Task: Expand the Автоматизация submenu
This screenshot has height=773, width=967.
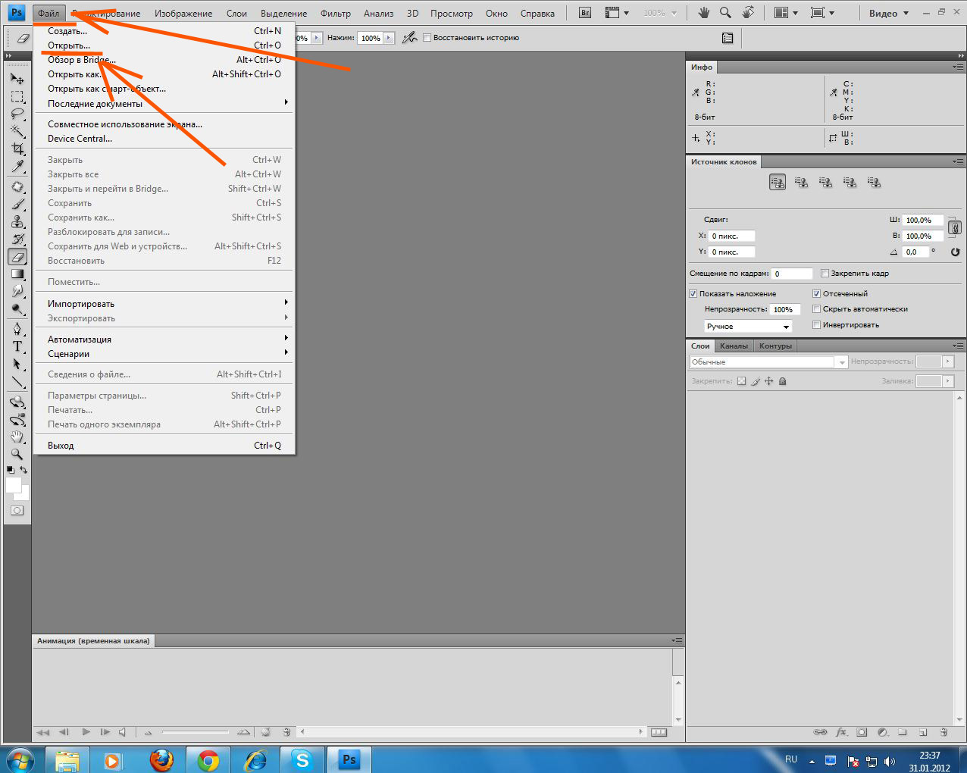Action: coord(164,340)
